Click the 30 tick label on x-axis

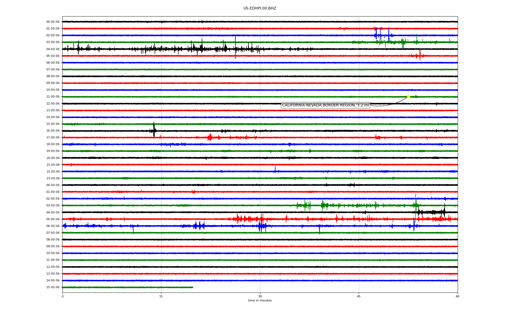click(x=260, y=297)
